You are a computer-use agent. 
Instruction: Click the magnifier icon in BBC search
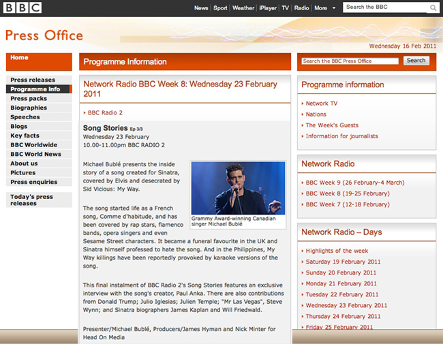433,7
